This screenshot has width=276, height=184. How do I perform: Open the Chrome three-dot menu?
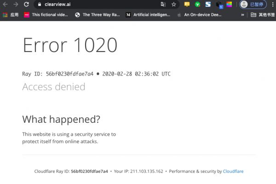(x=271, y=5)
